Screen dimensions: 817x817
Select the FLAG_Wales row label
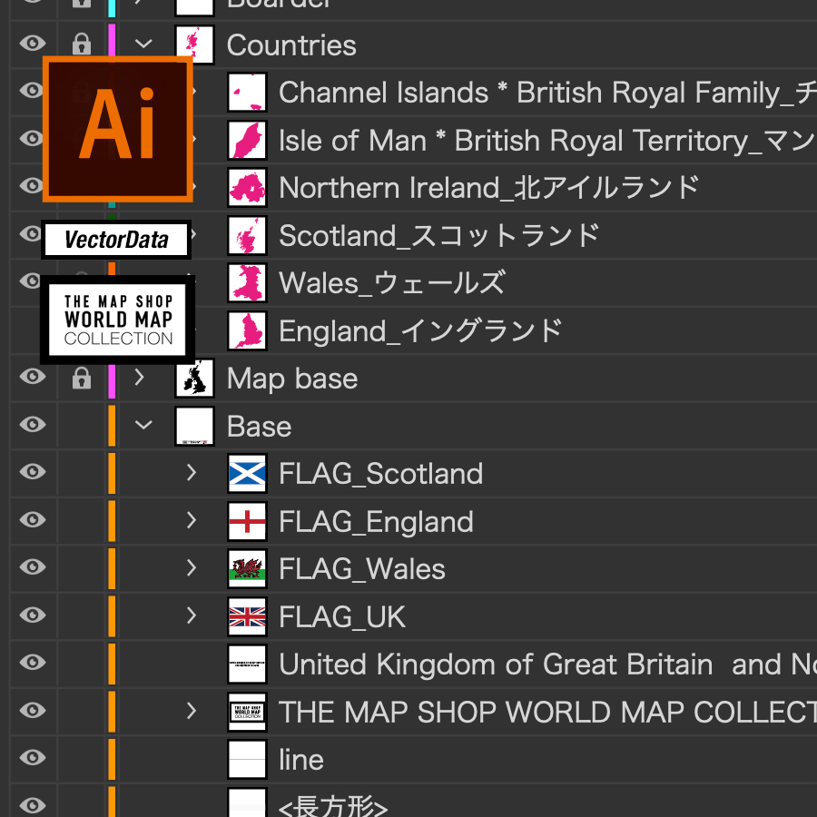[362, 569]
